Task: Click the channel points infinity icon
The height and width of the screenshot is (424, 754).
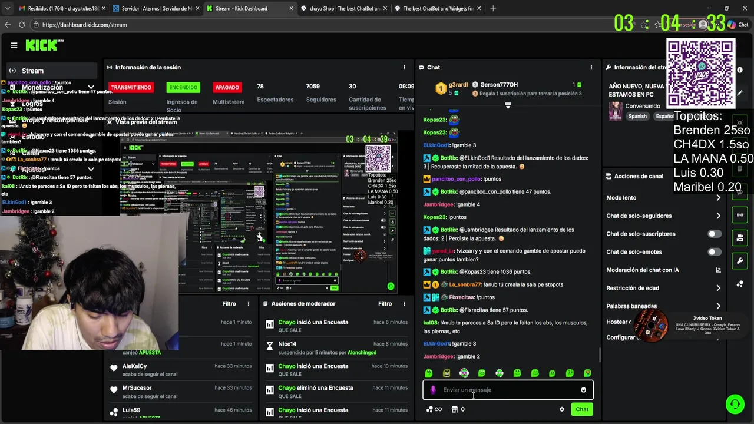Action: (x=434, y=409)
